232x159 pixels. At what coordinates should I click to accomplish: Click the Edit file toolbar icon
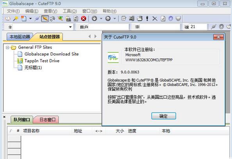124,19
